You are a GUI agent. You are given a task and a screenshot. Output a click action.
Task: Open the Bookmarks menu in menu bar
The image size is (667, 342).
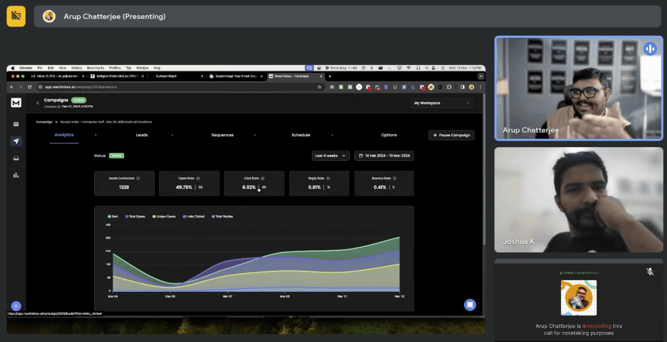[x=95, y=68]
